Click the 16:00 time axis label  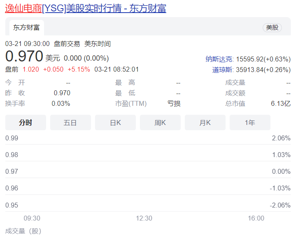click(256, 219)
